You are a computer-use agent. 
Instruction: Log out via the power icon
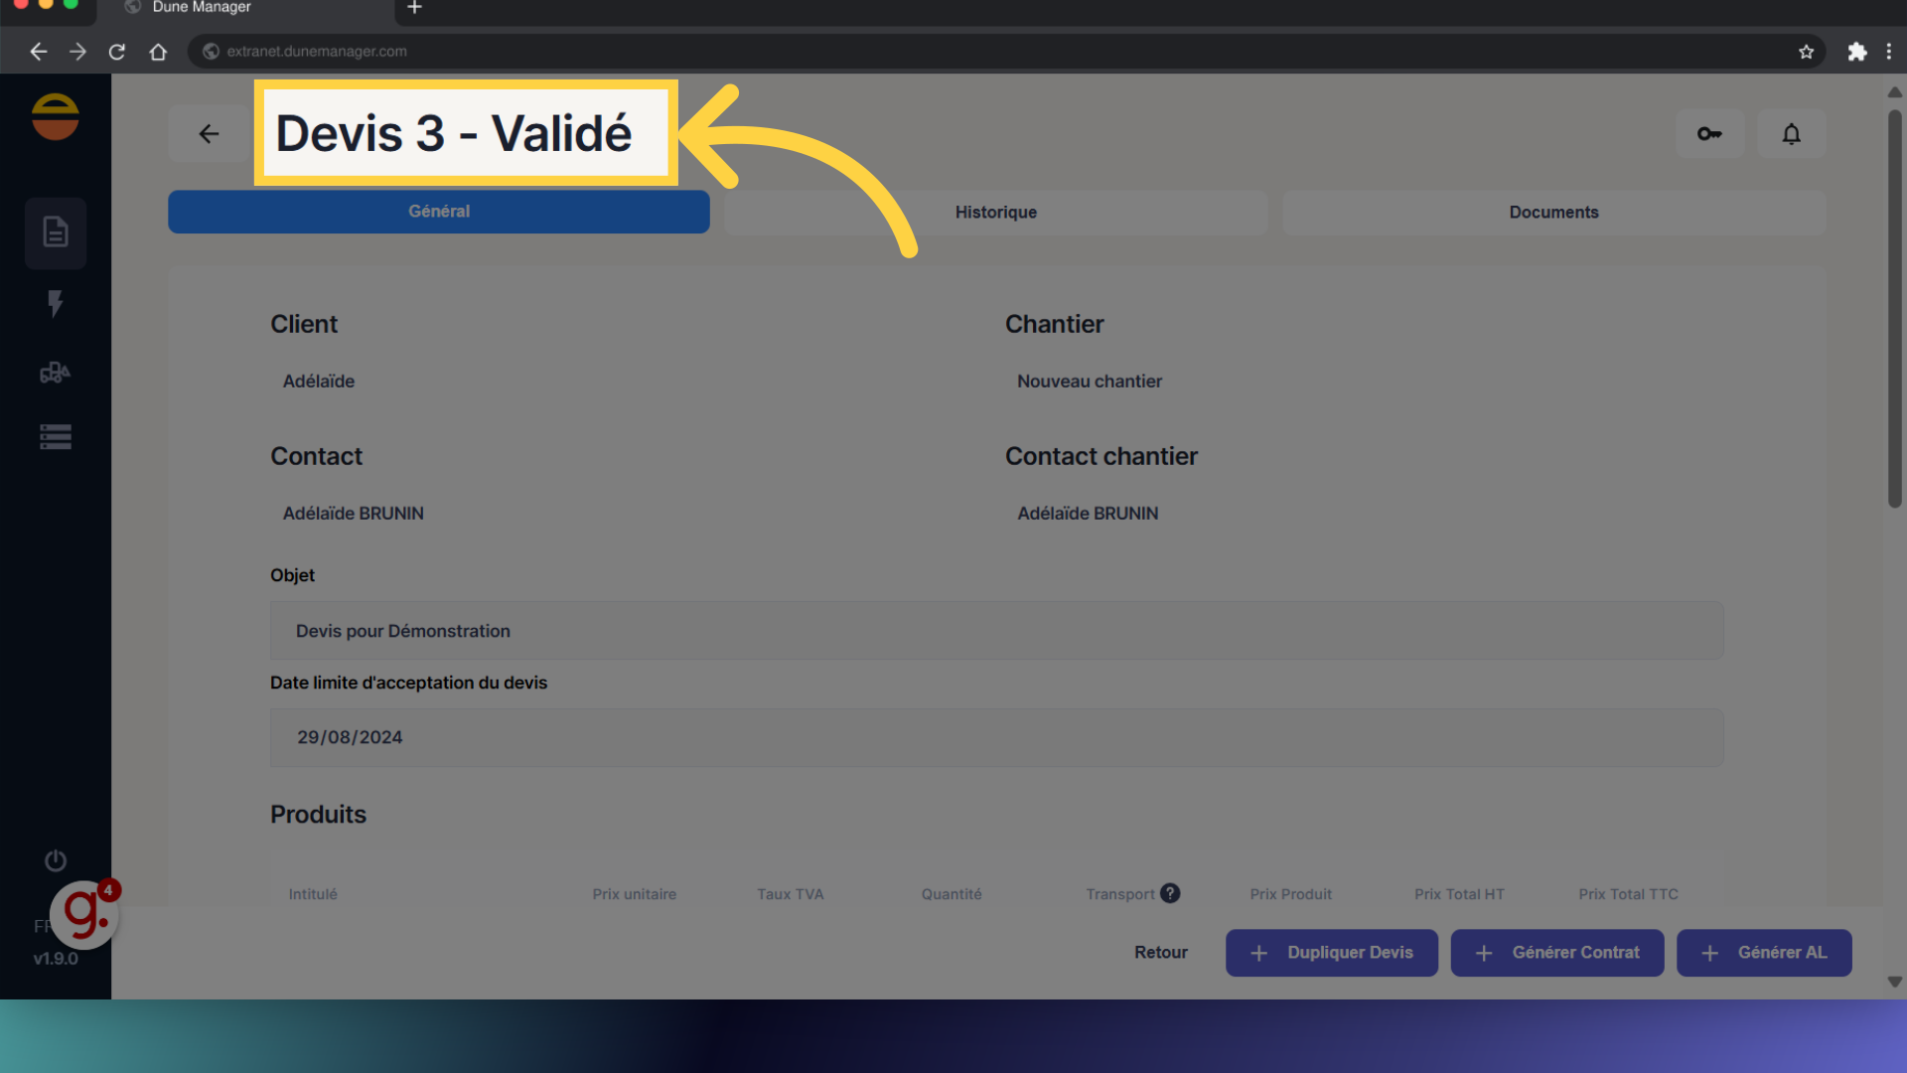[x=56, y=860]
